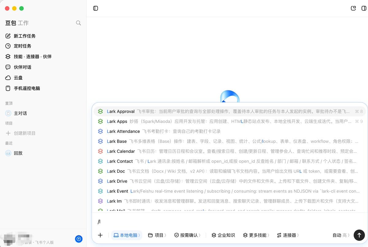Image resolution: width=368 pixels, height=247 pixels.
Task: Select the Lark Drive skill
Action: click(230, 181)
